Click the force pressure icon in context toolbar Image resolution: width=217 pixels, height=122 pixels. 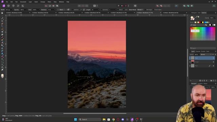(68, 10)
